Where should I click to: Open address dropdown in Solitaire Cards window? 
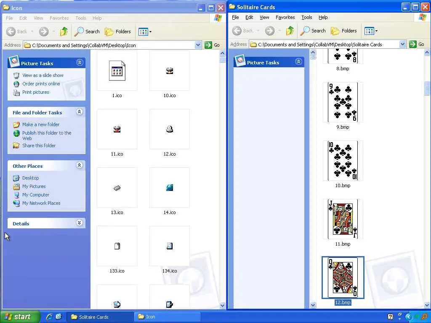point(403,44)
